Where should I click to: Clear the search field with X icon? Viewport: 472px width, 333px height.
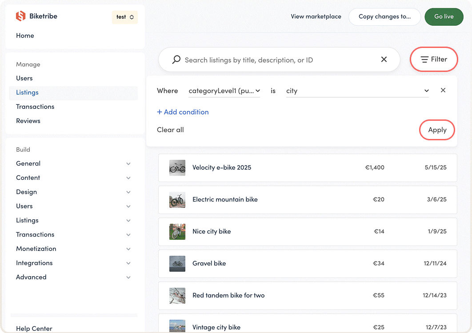pos(384,59)
